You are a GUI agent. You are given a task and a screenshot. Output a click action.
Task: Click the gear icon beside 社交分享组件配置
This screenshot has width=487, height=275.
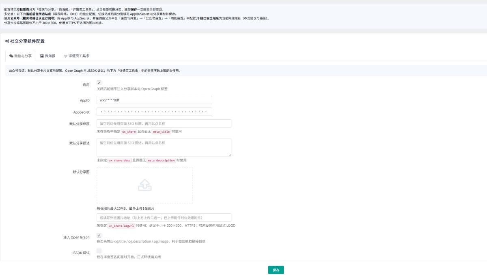pos(7,41)
